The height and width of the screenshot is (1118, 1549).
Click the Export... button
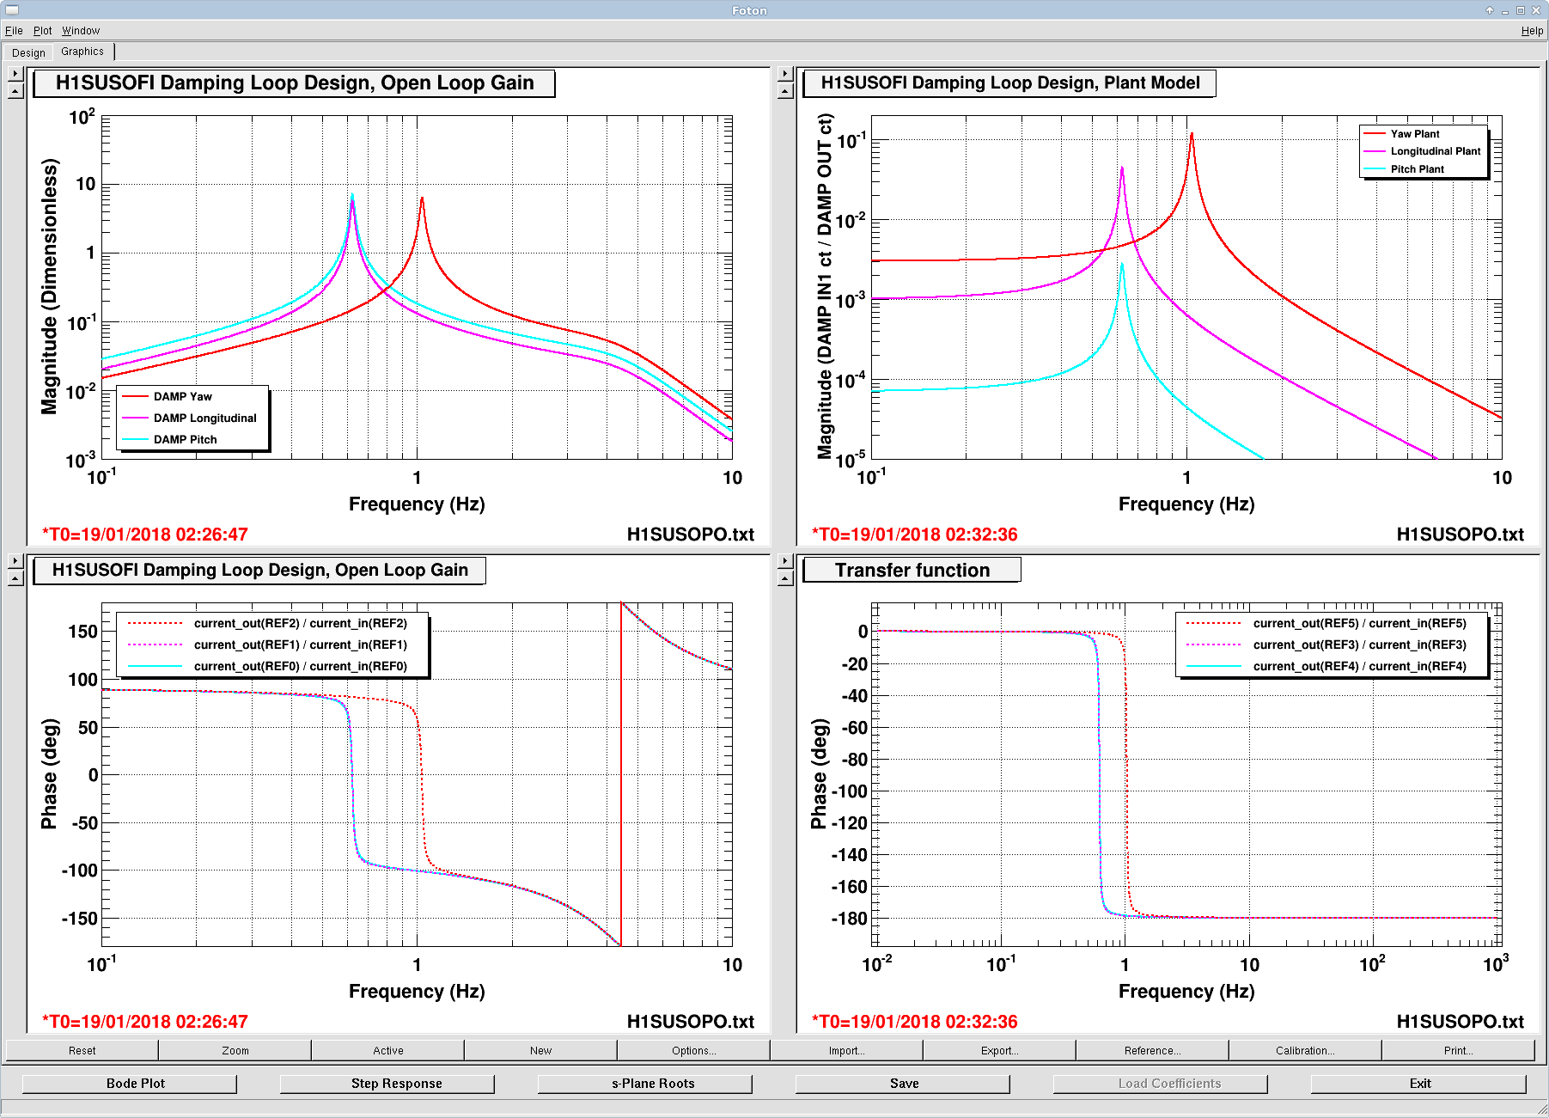point(999,1050)
